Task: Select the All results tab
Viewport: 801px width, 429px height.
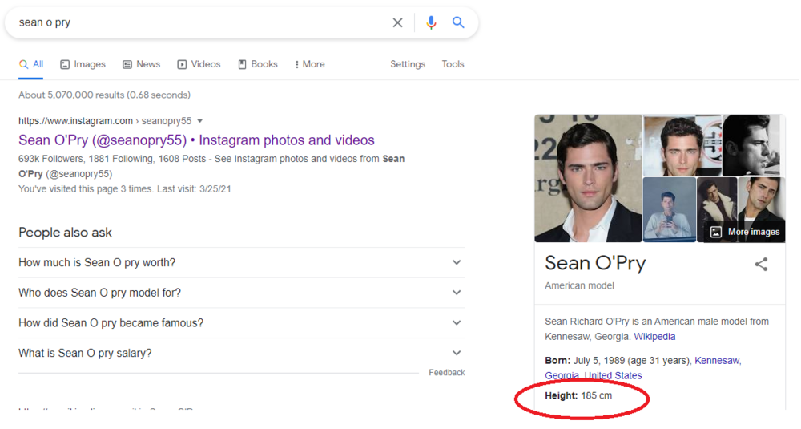Action: (x=31, y=64)
